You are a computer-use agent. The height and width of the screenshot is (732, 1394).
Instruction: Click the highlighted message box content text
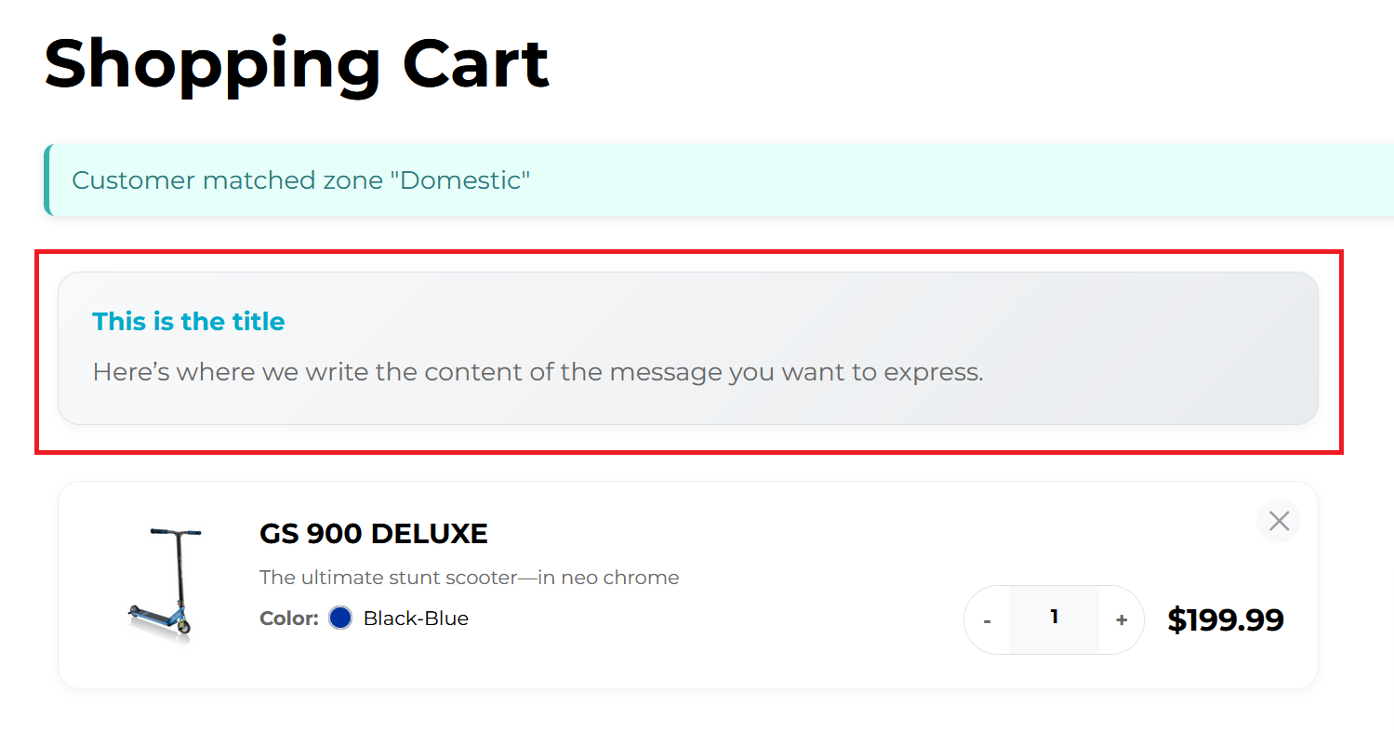pos(537,371)
